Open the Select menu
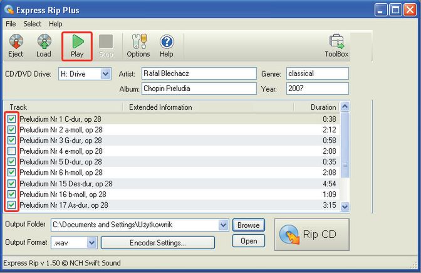Screen dimensions: 421x273 tap(33, 24)
